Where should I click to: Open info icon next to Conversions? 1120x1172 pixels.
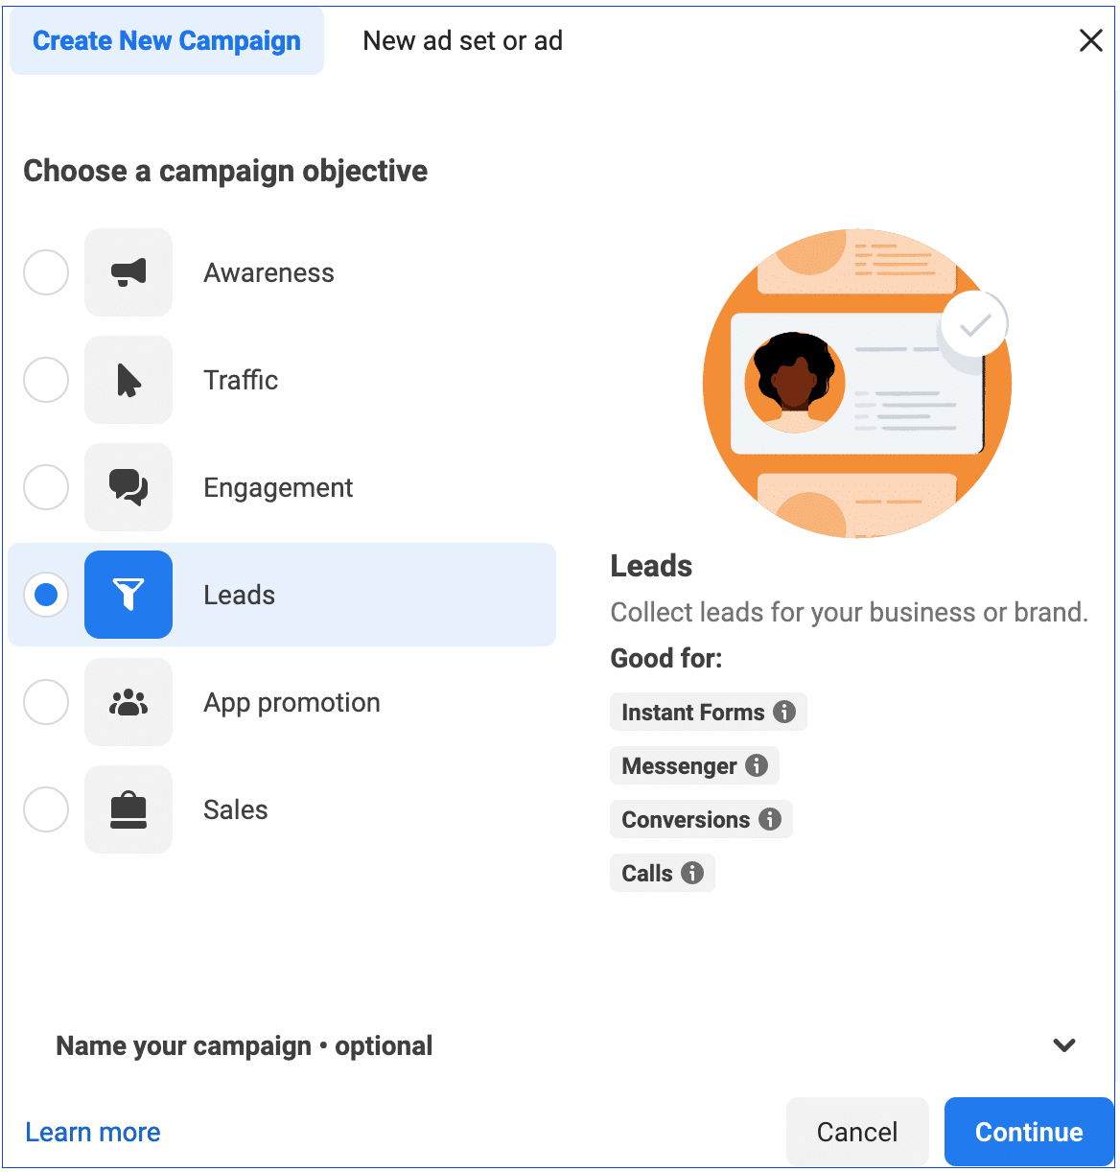(x=770, y=819)
